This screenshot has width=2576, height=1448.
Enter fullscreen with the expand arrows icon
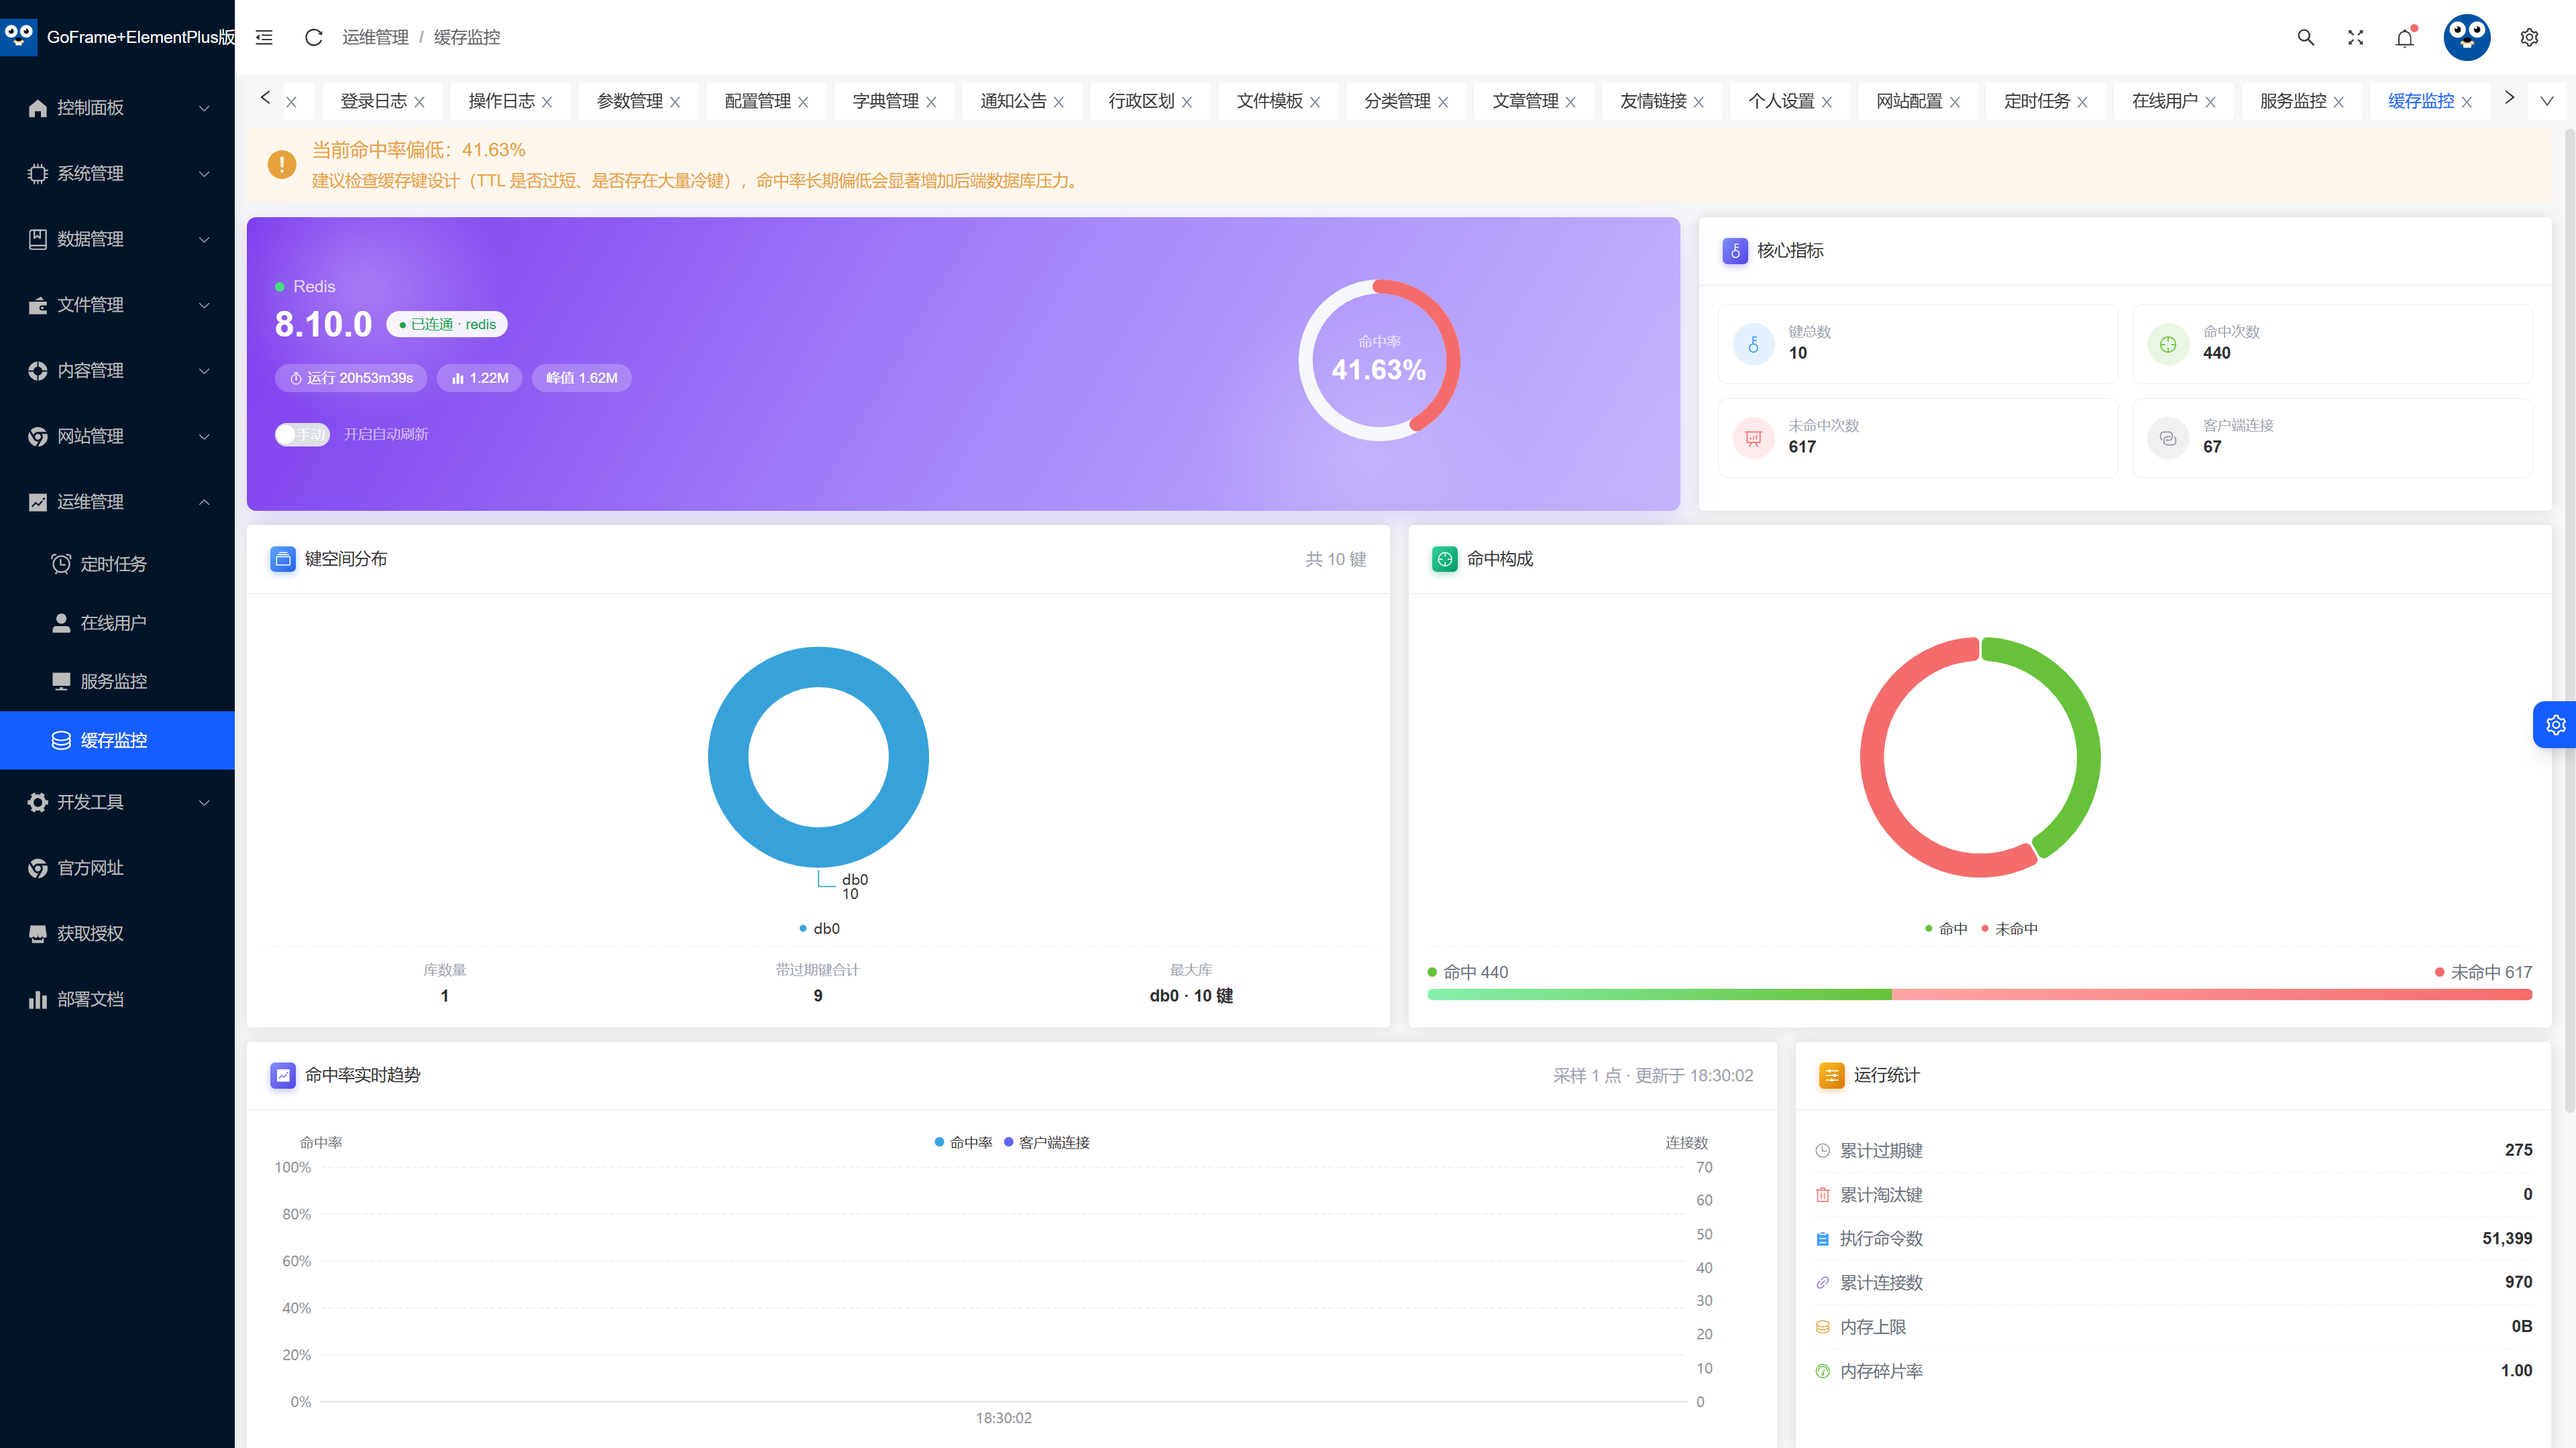click(x=2356, y=37)
